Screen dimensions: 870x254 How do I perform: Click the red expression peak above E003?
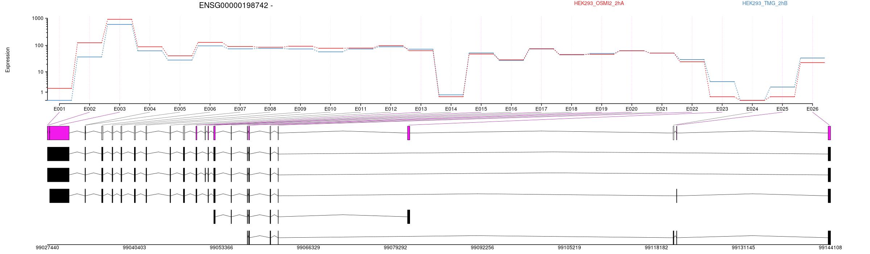[120, 19]
